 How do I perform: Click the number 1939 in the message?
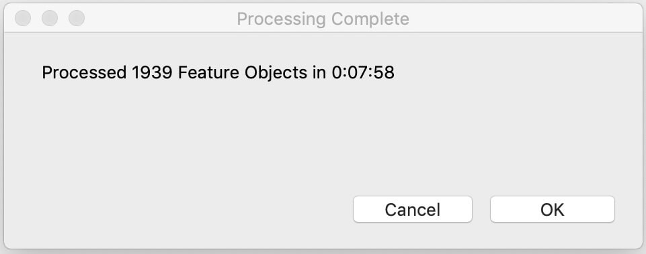click(152, 73)
